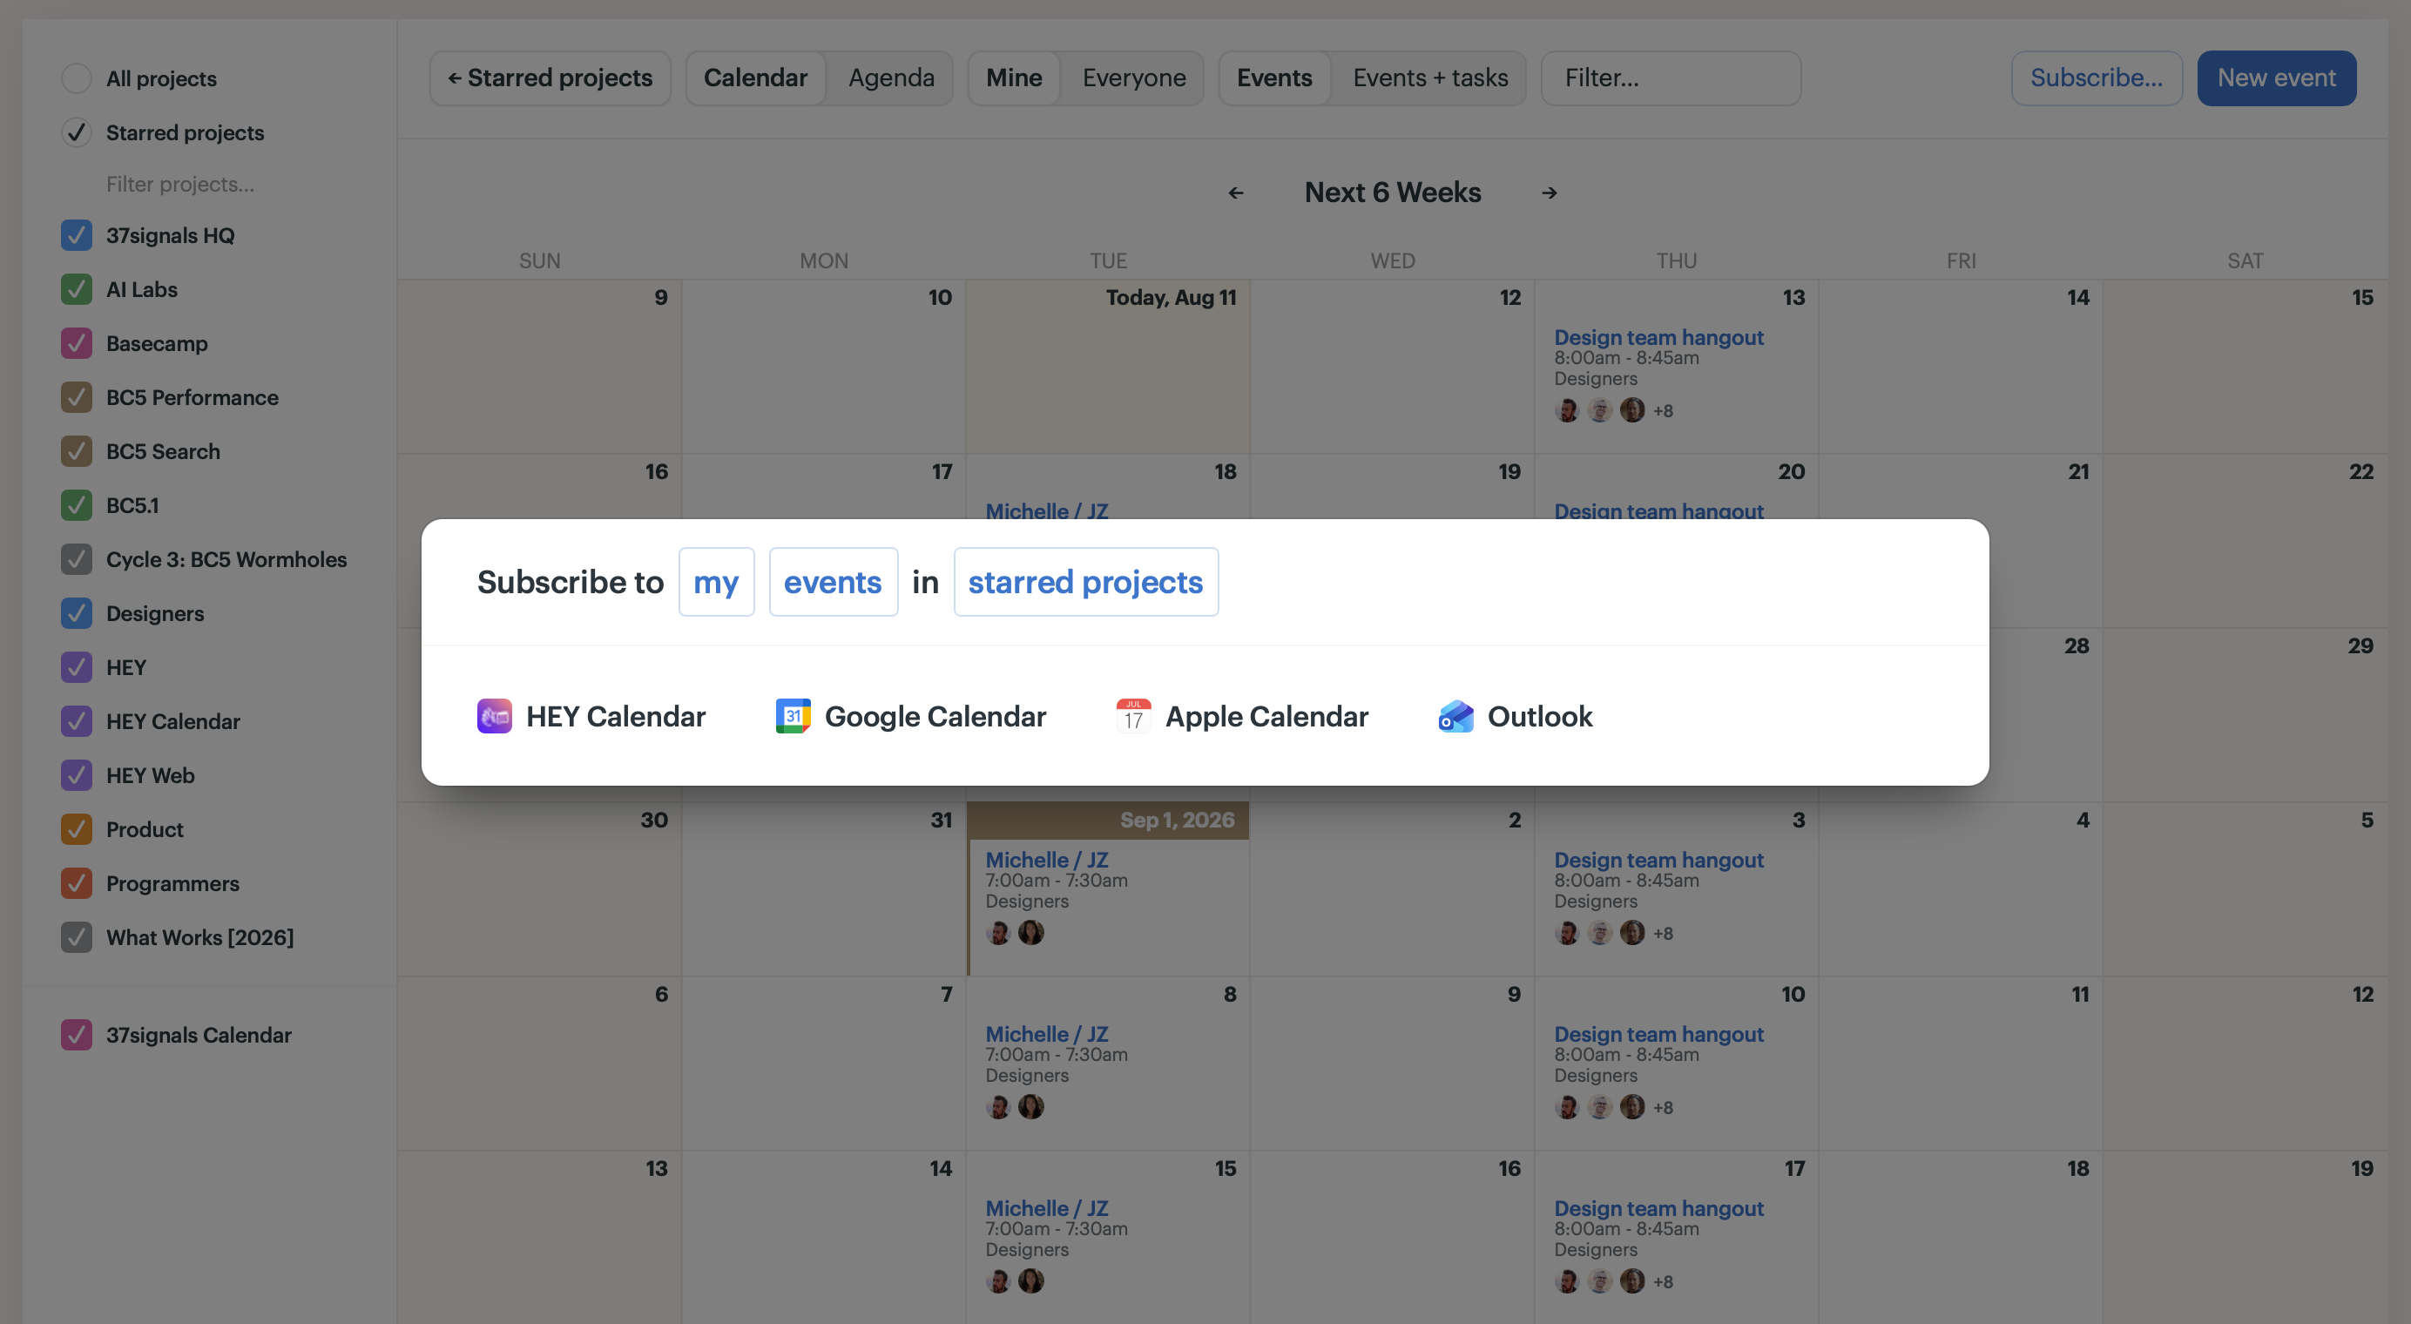Viewport: 2411px width, 1324px height.
Task: Toggle the Basecamp project checkbox
Action: (77, 343)
